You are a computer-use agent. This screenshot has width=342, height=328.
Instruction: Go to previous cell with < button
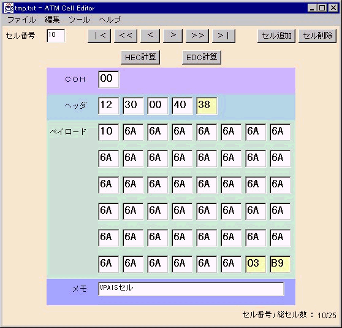150,36
